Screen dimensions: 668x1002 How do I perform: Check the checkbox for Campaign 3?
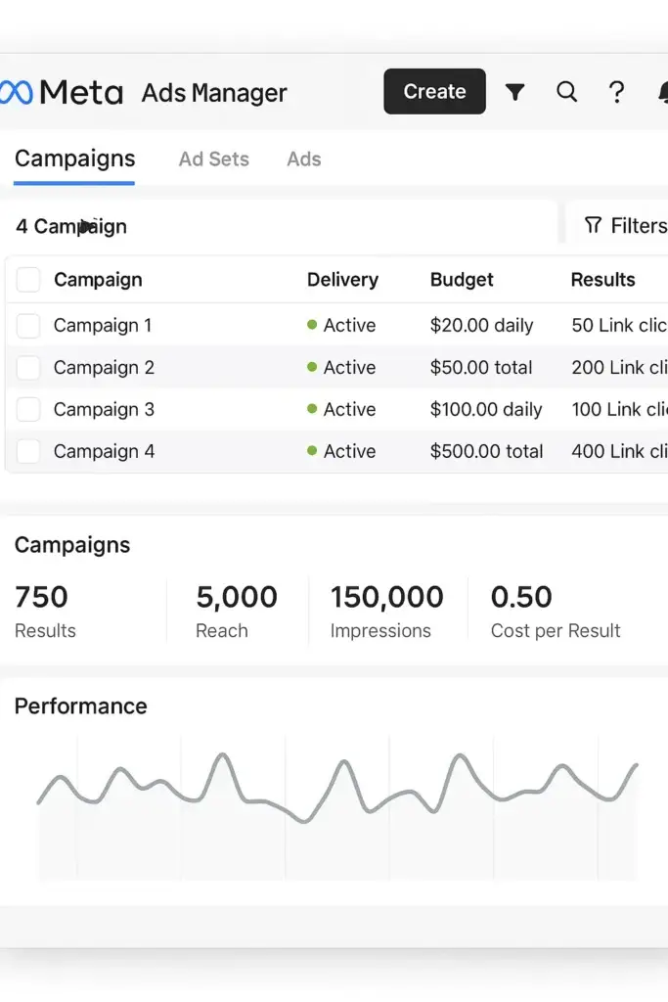27,409
